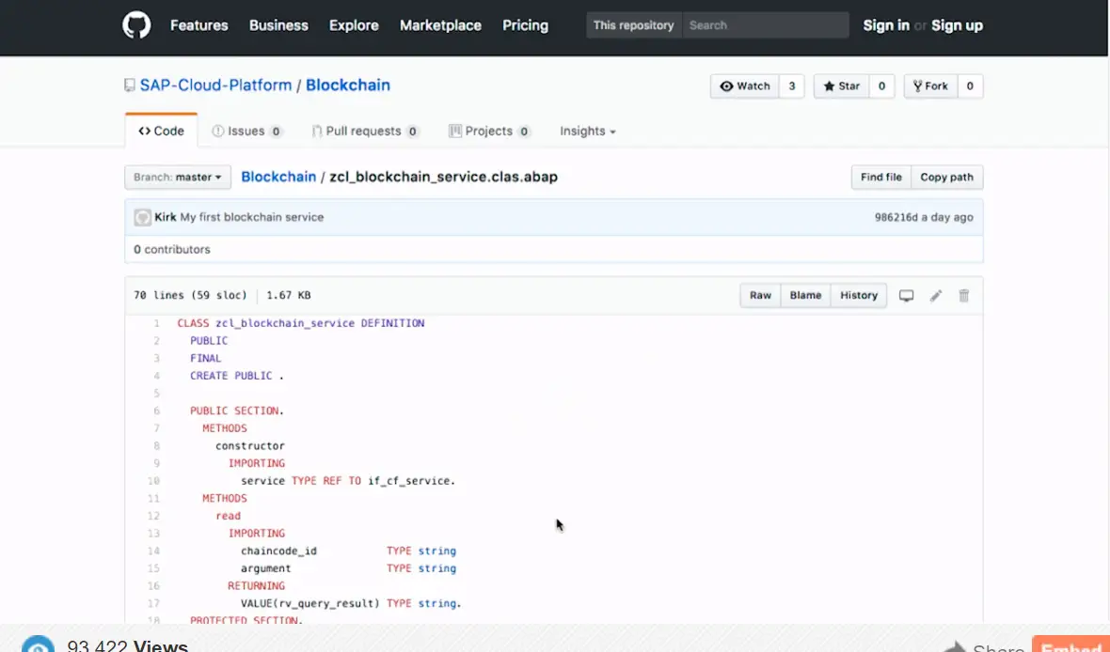Click the Sign in link
Screen dimensions: 1110x652
point(886,25)
